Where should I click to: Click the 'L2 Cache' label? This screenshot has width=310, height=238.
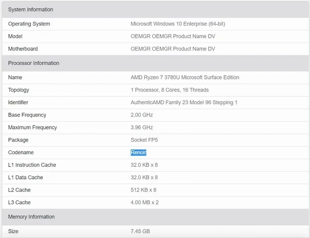coord(19,190)
